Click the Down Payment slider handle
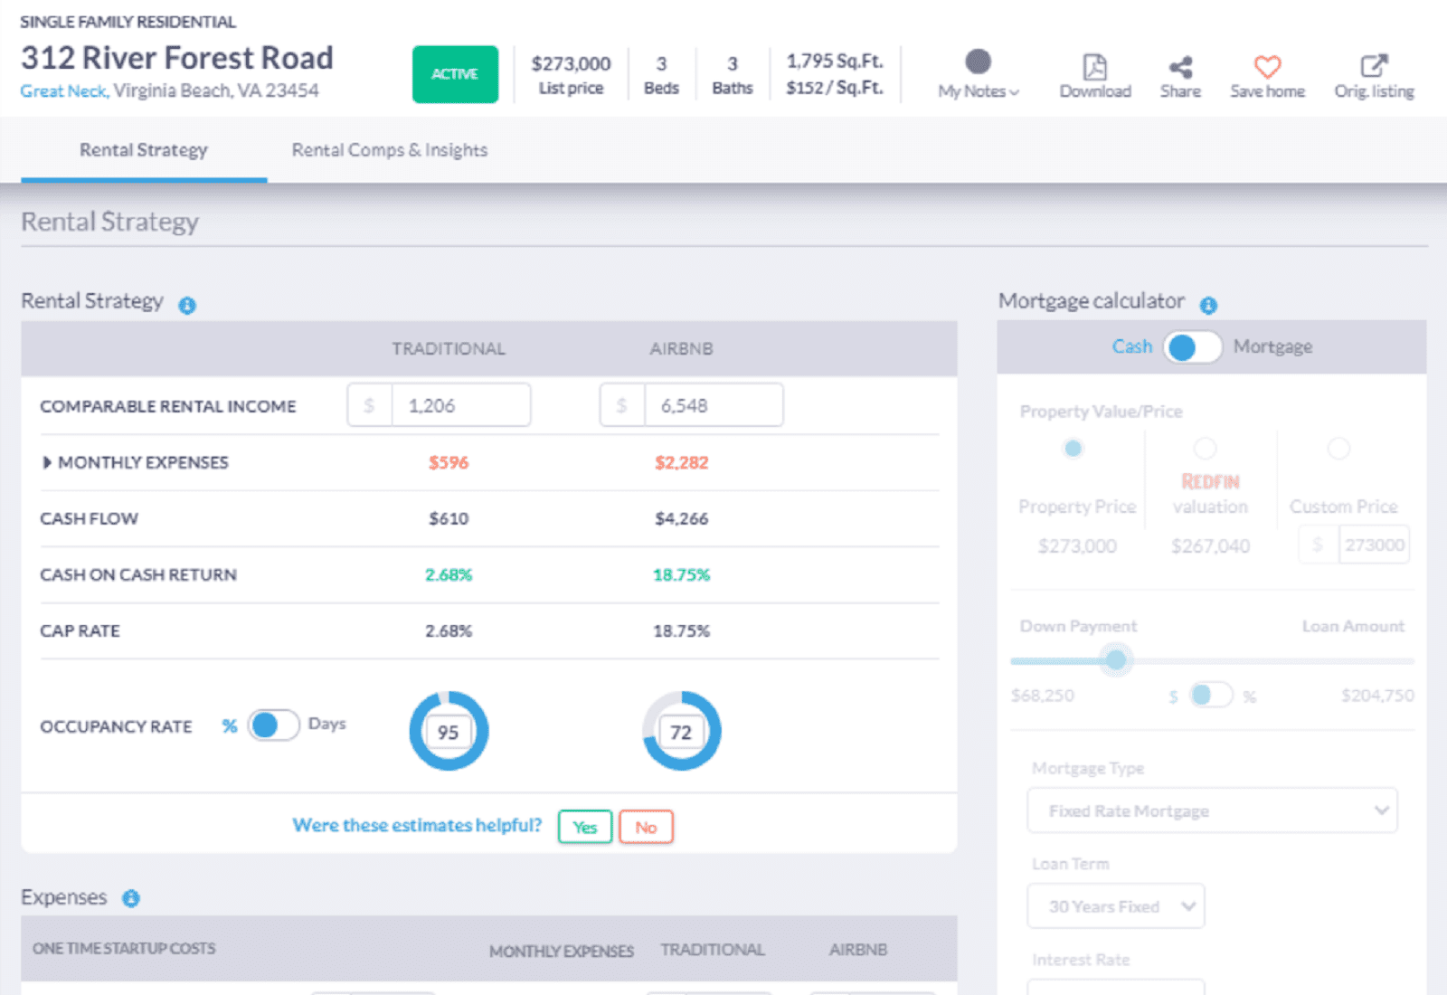The height and width of the screenshot is (995, 1447). pyautogui.click(x=1116, y=660)
